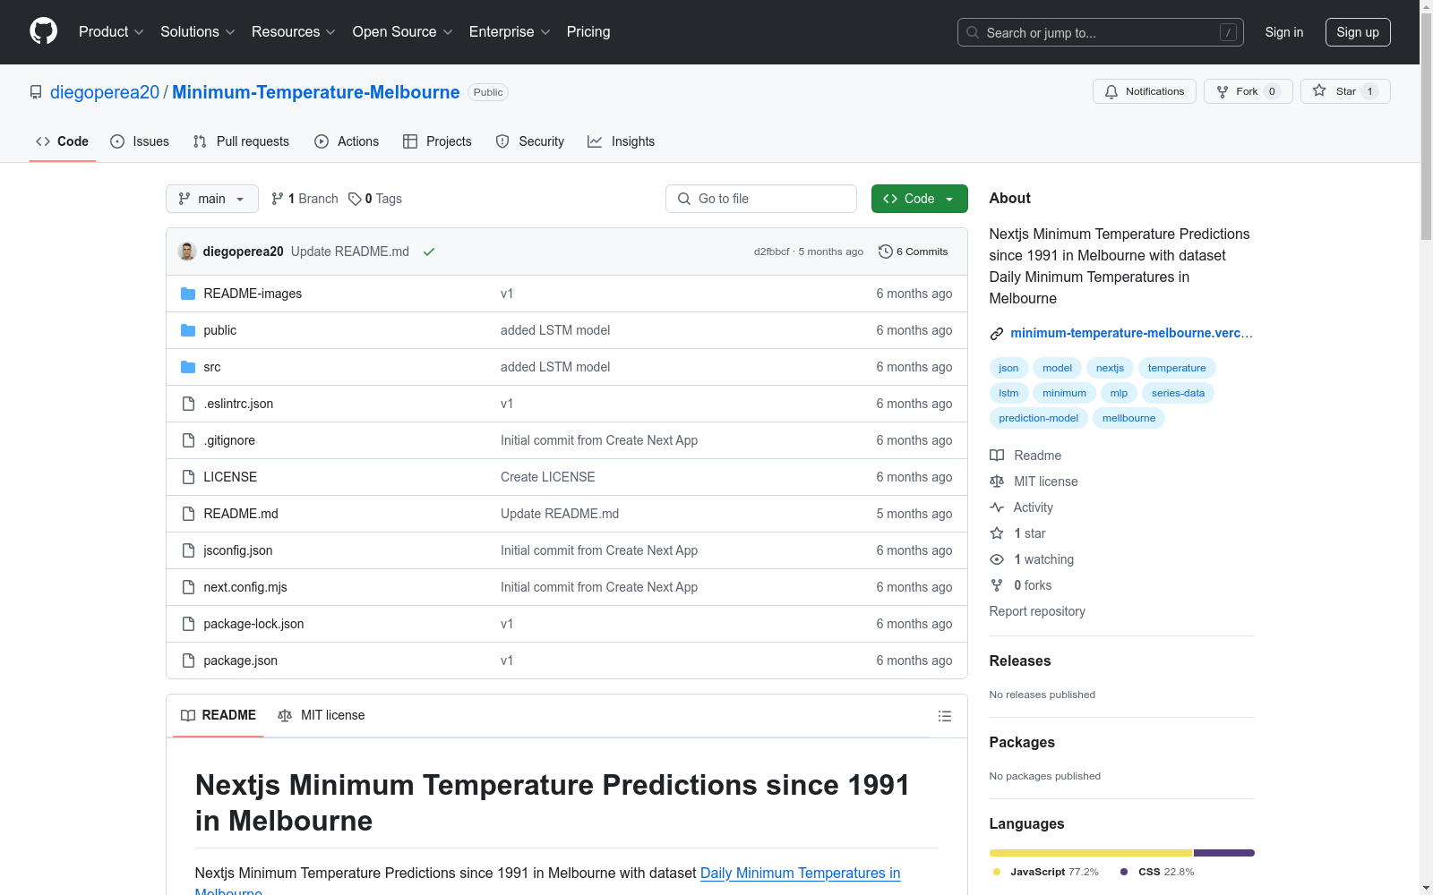Image resolution: width=1433 pixels, height=895 pixels.
Task: Click the lstm topic tag
Action: [x=1009, y=393]
